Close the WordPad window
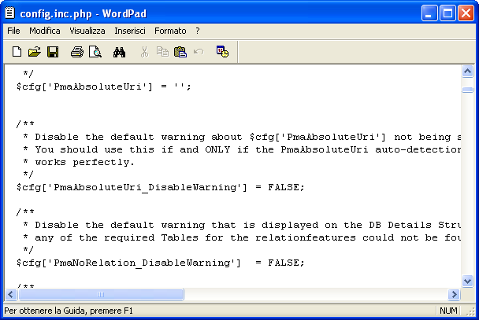This screenshot has height=320, width=479. (466, 13)
